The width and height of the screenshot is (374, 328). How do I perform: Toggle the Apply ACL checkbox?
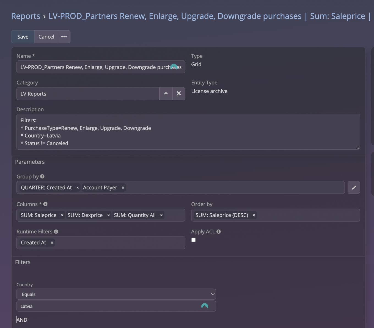194,240
